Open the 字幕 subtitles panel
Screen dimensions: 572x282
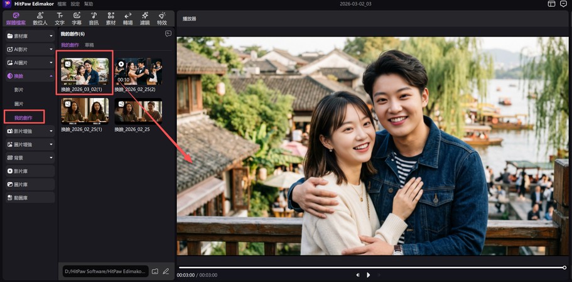click(77, 18)
